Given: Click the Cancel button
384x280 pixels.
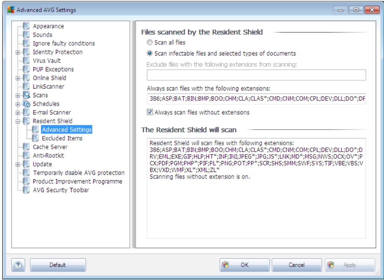Looking at the screenshot, I should pyautogui.click(x=297, y=265).
